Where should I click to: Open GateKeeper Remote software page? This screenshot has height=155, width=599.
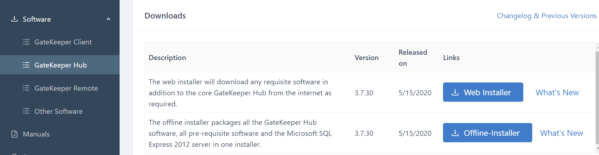pos(66,88)
